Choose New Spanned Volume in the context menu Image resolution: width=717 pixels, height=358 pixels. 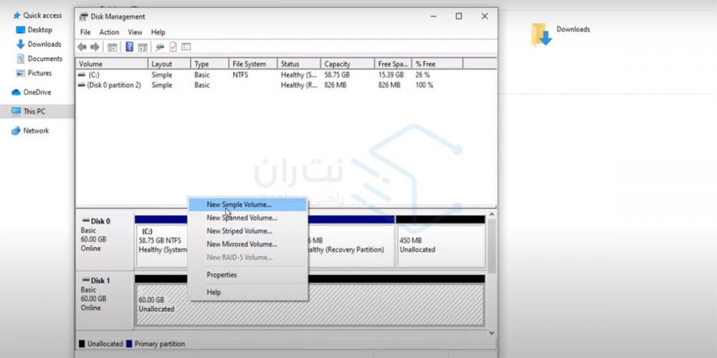pos(242,218)
